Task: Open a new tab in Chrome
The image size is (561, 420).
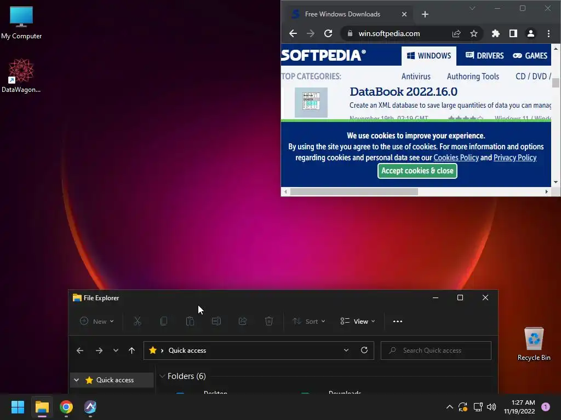Action: [x=425, y=14]
